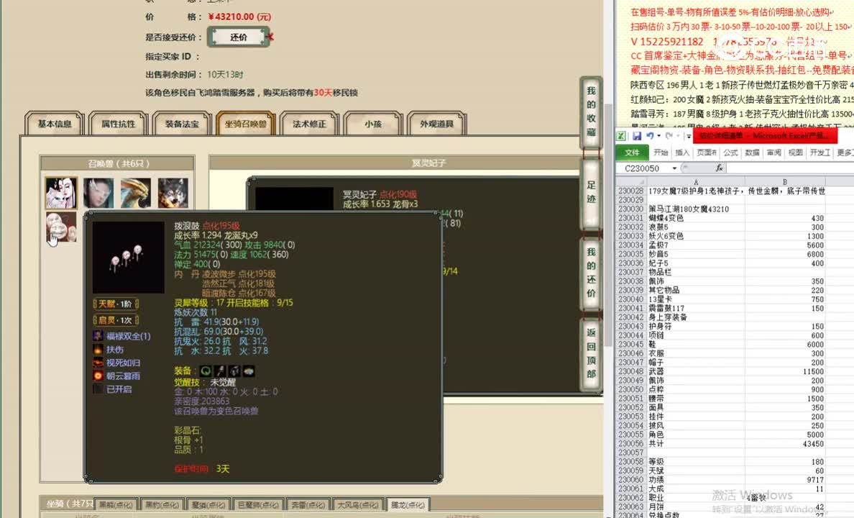This screenshot has width=854, height=518.
Task: Open 我的收藏 side button
Action: tap(591, 112)
